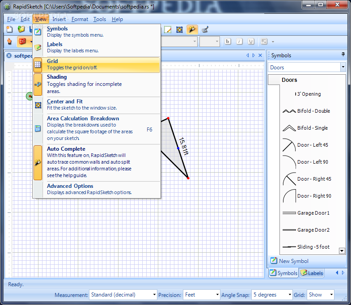351x305 pixels.
Task: Click the left arrow beside Labels tab
Action: tap(337, 272)
